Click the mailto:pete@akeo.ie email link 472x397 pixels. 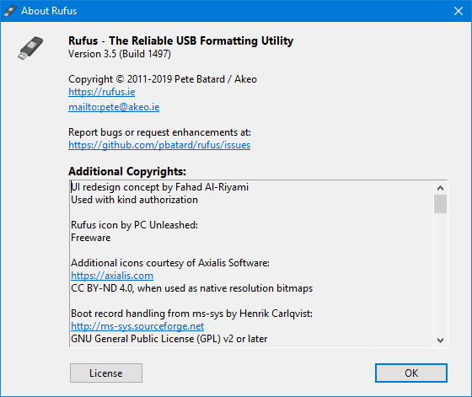(x=114, y=107)
